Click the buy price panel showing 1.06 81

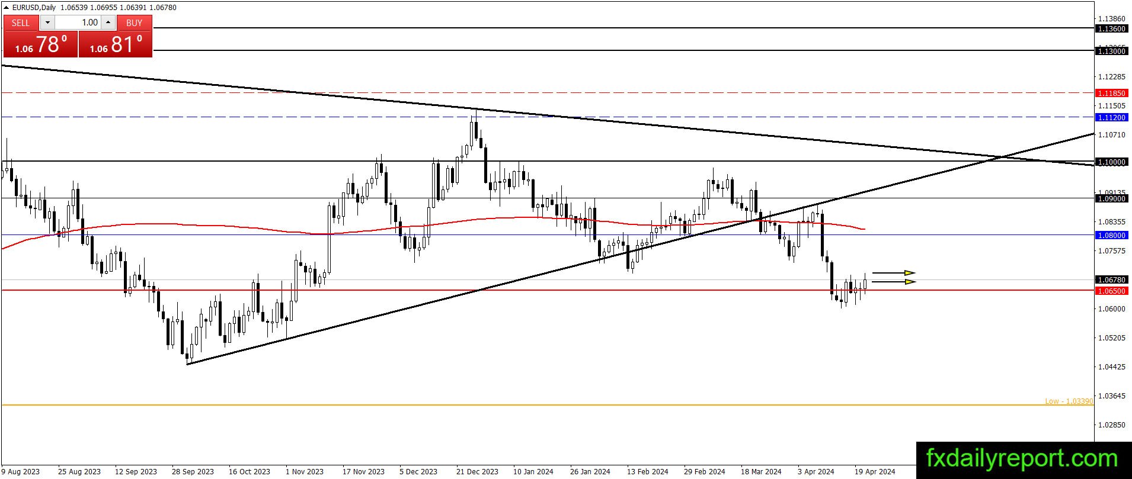pyautogui.click(x=116, y=44)
